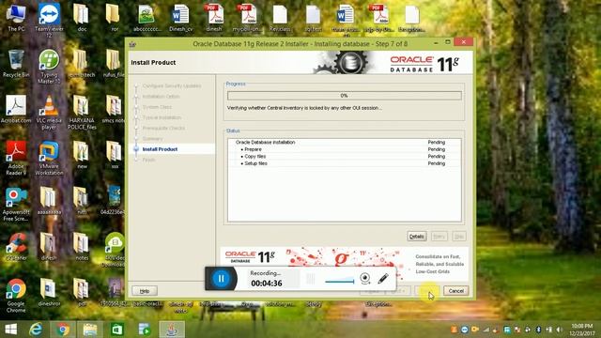
Task: Select the Typical Installation step
Action: pos(162,117)
